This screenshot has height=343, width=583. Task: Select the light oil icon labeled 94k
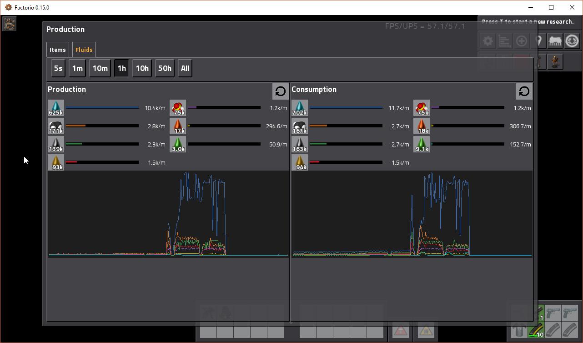[300, 162]
